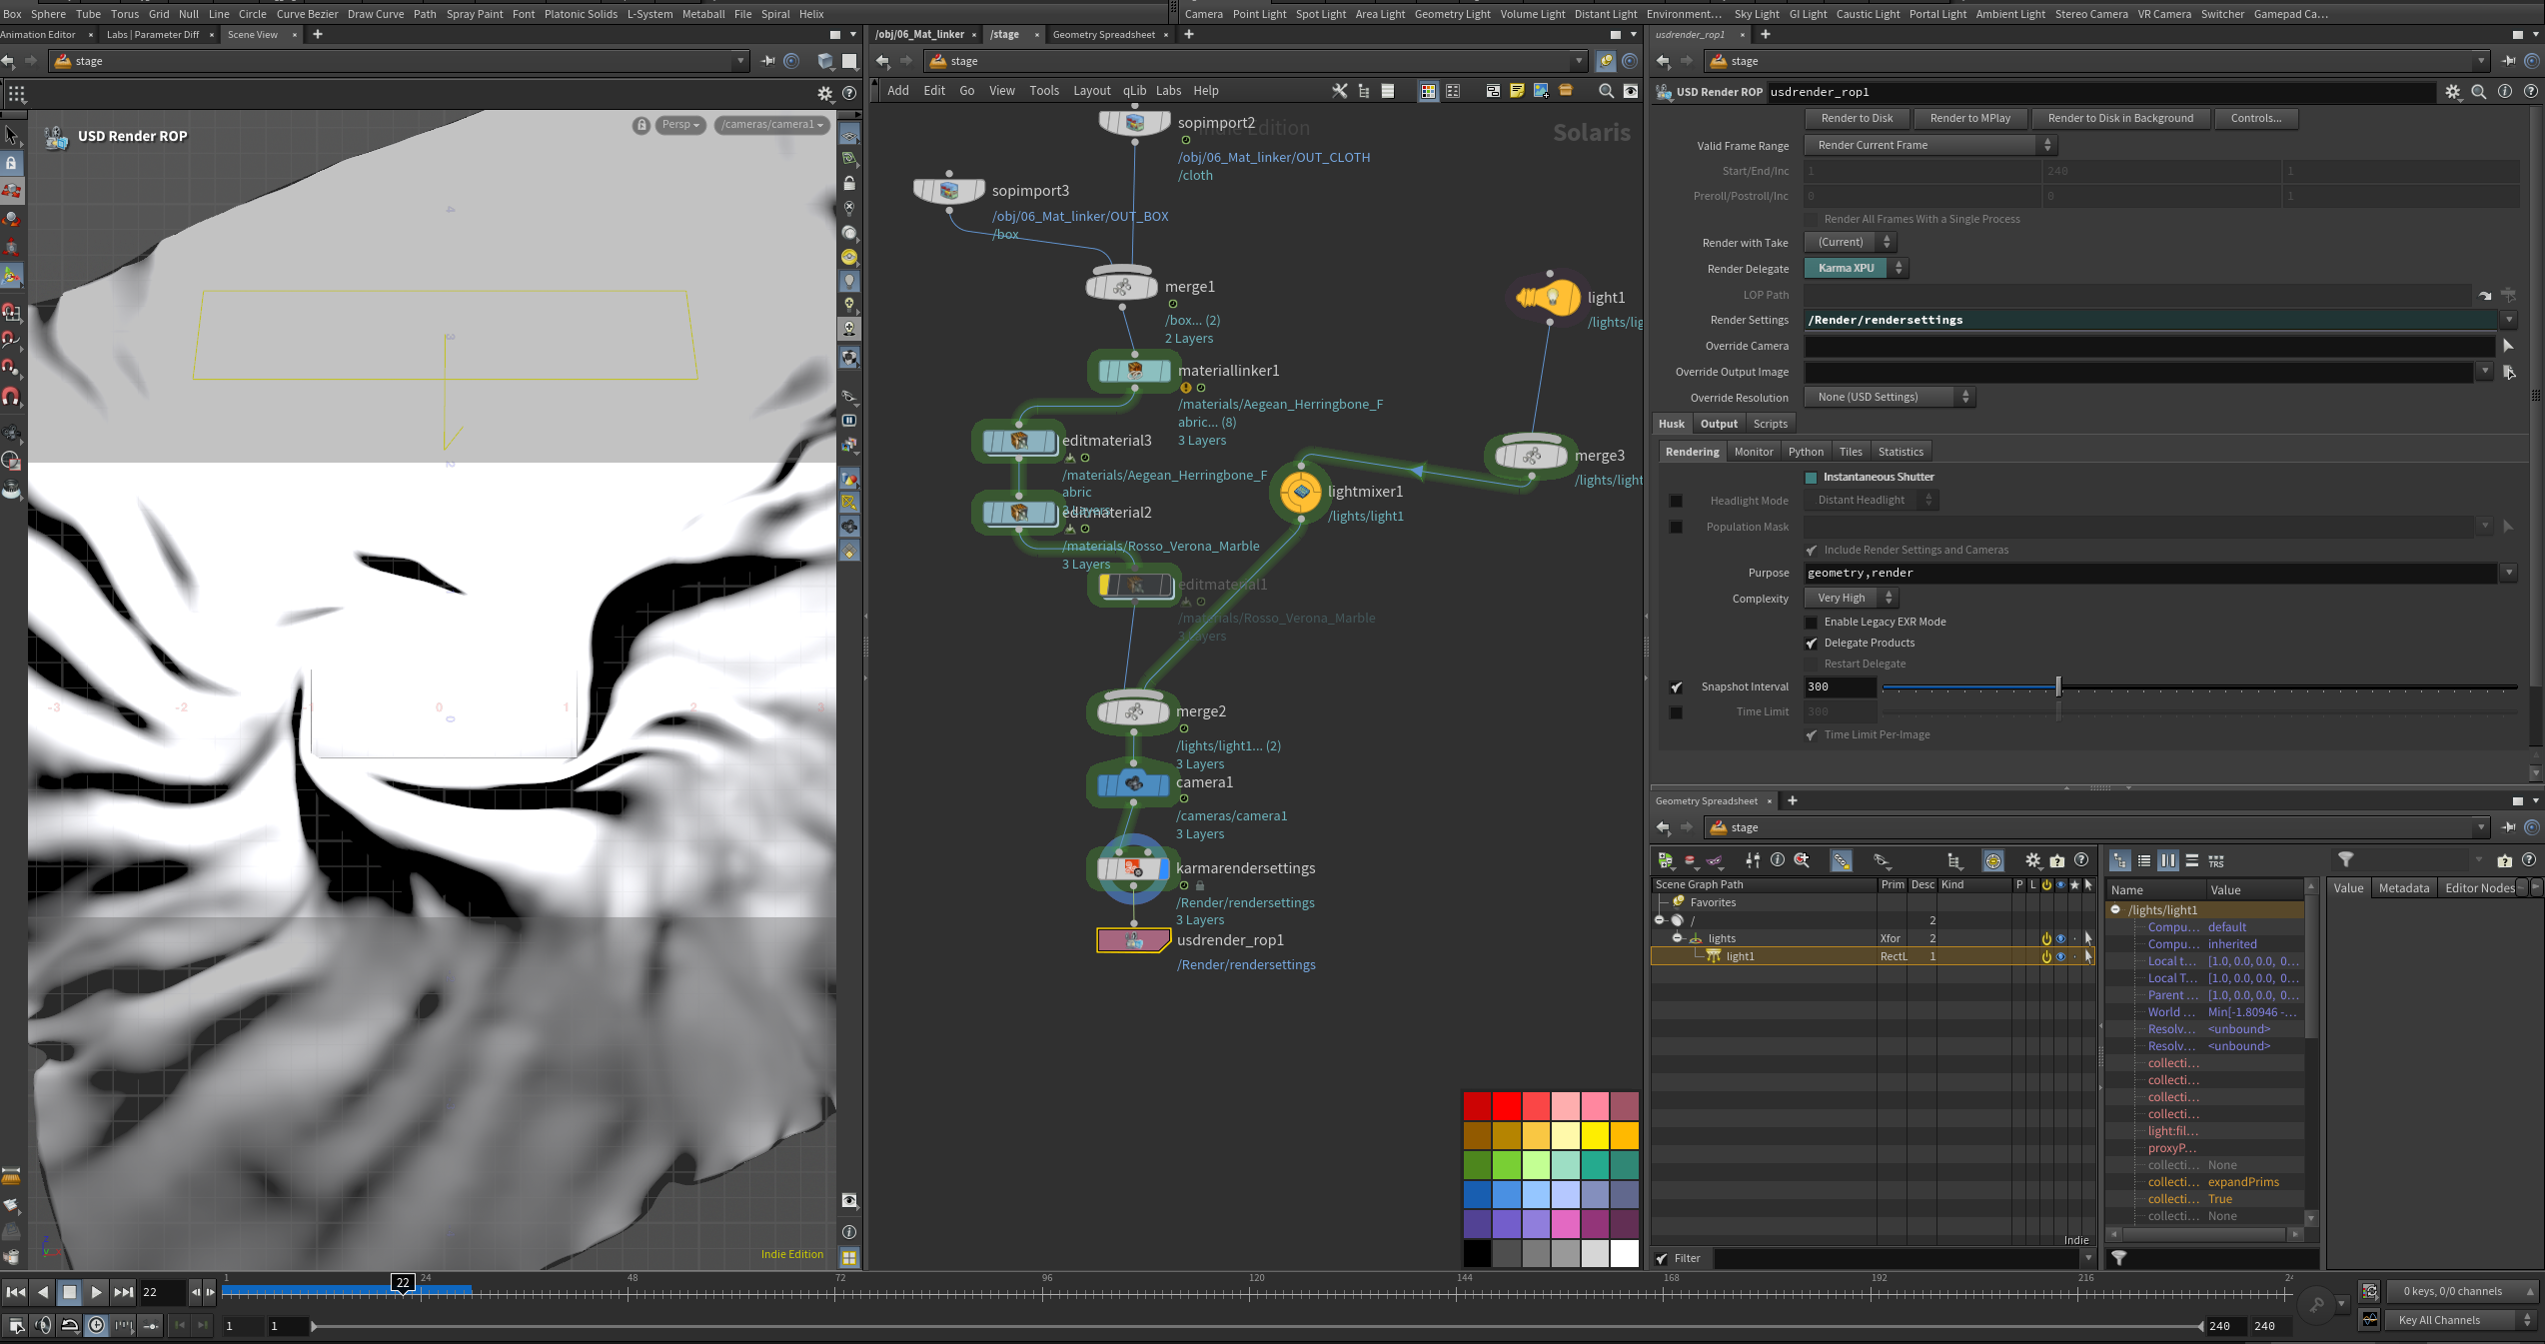Image resolution: width=2545 pixels, height=1344 pixels.
Task: Toggle Delegate Products checkbox
Action: pos(1812,644)
